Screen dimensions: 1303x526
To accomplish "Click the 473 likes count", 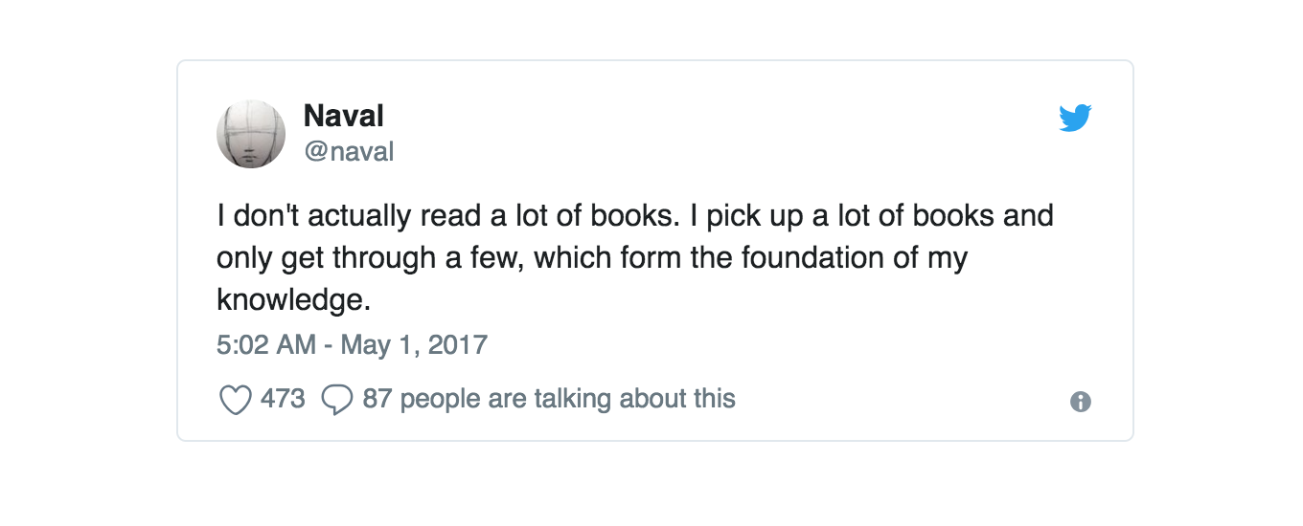I will point(283,398).
